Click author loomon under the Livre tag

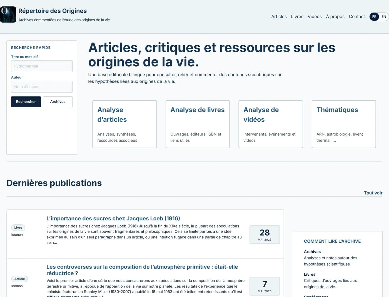click(17, 235)
